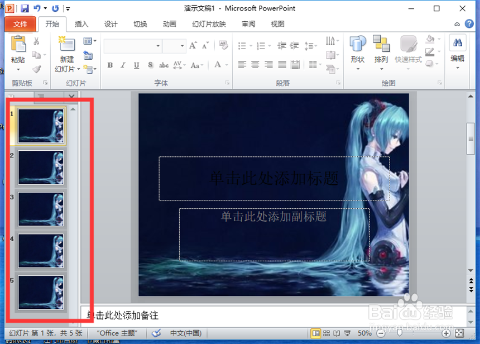Open the font size combo box
The height and width of the screenshot is (344, 480).
(x=174, y=46)
